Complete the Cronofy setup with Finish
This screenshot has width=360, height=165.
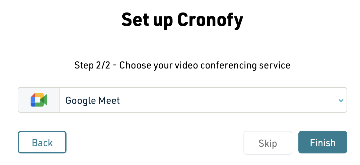[x=322, y=142]
